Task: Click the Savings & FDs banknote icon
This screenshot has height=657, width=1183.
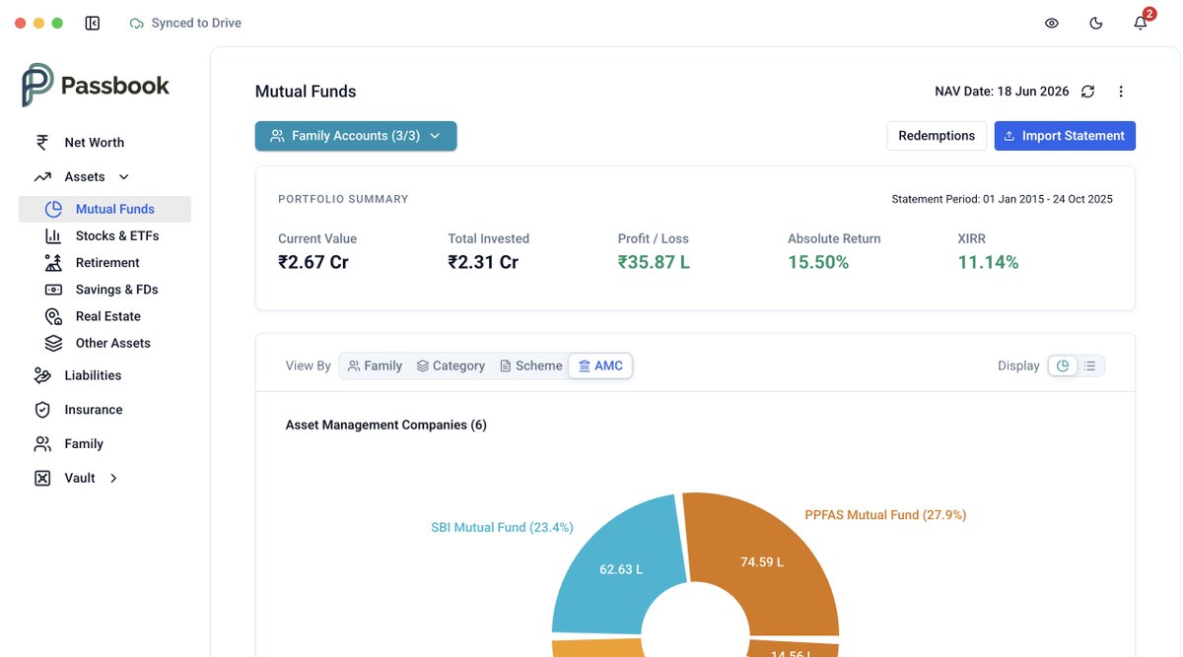Action: pos(54,290)
